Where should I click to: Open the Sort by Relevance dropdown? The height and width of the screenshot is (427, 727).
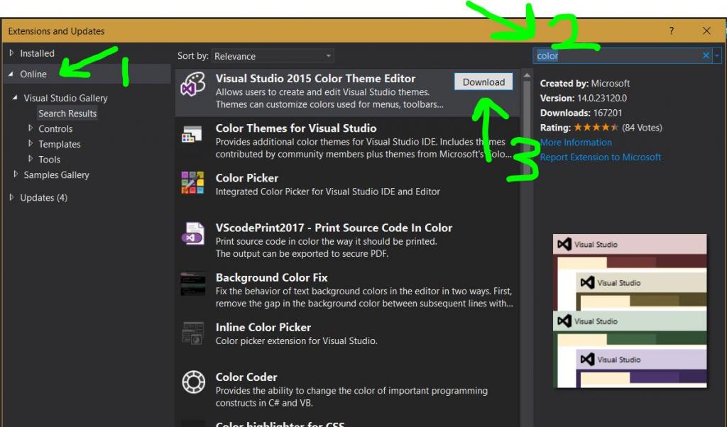pyautogui.click(x=327, y=55)
